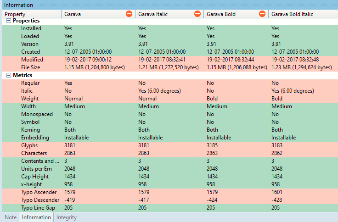Select the Monospaced row label
Screen dimensions: 338x222
pyautogui.click(x=37, y=114)
